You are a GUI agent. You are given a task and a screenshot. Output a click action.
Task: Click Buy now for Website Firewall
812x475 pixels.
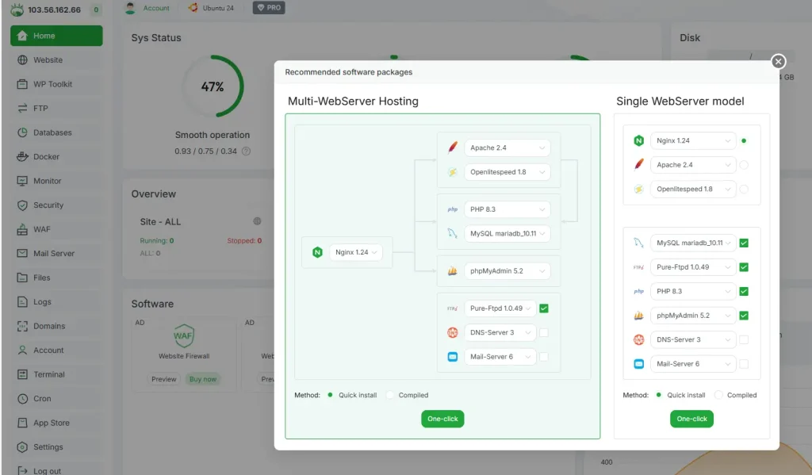[x=202, y=379]
